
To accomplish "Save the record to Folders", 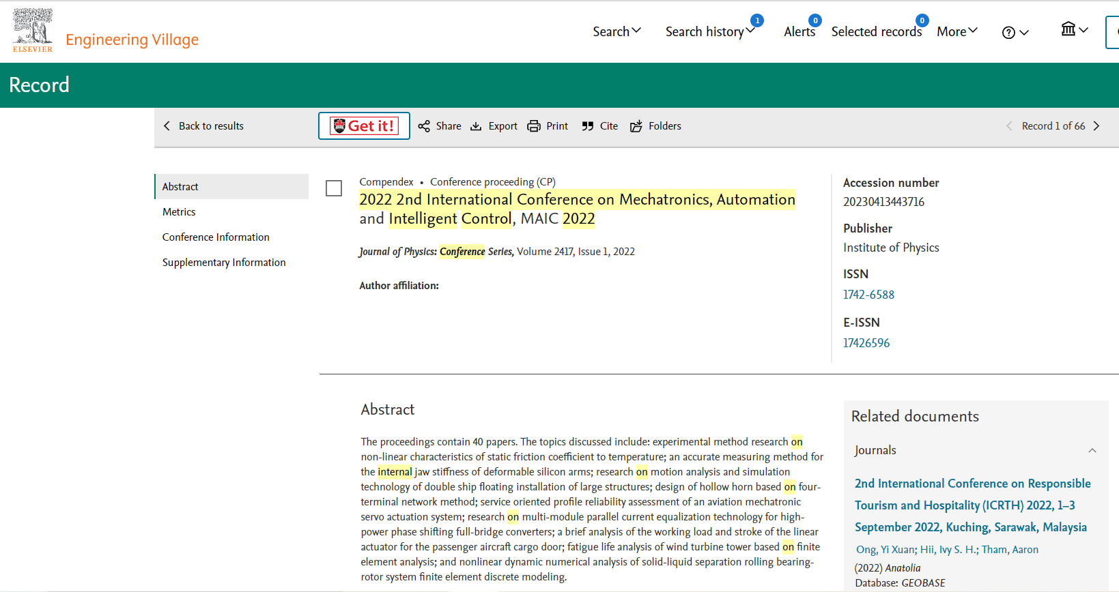I will pyautogui.click(x=665, y=126).
